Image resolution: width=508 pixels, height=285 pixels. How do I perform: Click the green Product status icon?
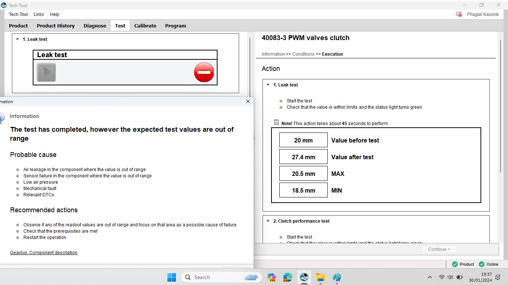pos(455,264)
